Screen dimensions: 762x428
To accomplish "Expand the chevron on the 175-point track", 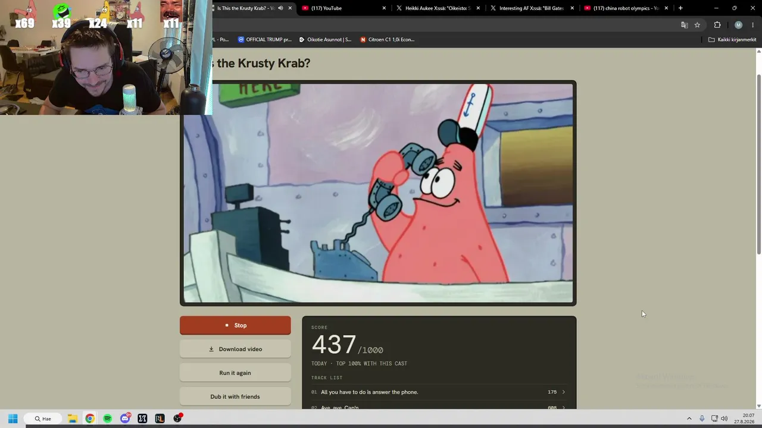I will pos(564,392).
